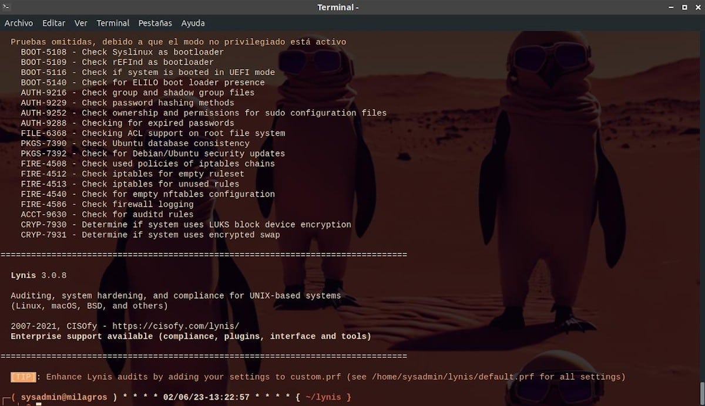Click the PKGS-7390 Ubuntu database line
The height and width of the screenshot is (406, 705).
pos(135,143)
